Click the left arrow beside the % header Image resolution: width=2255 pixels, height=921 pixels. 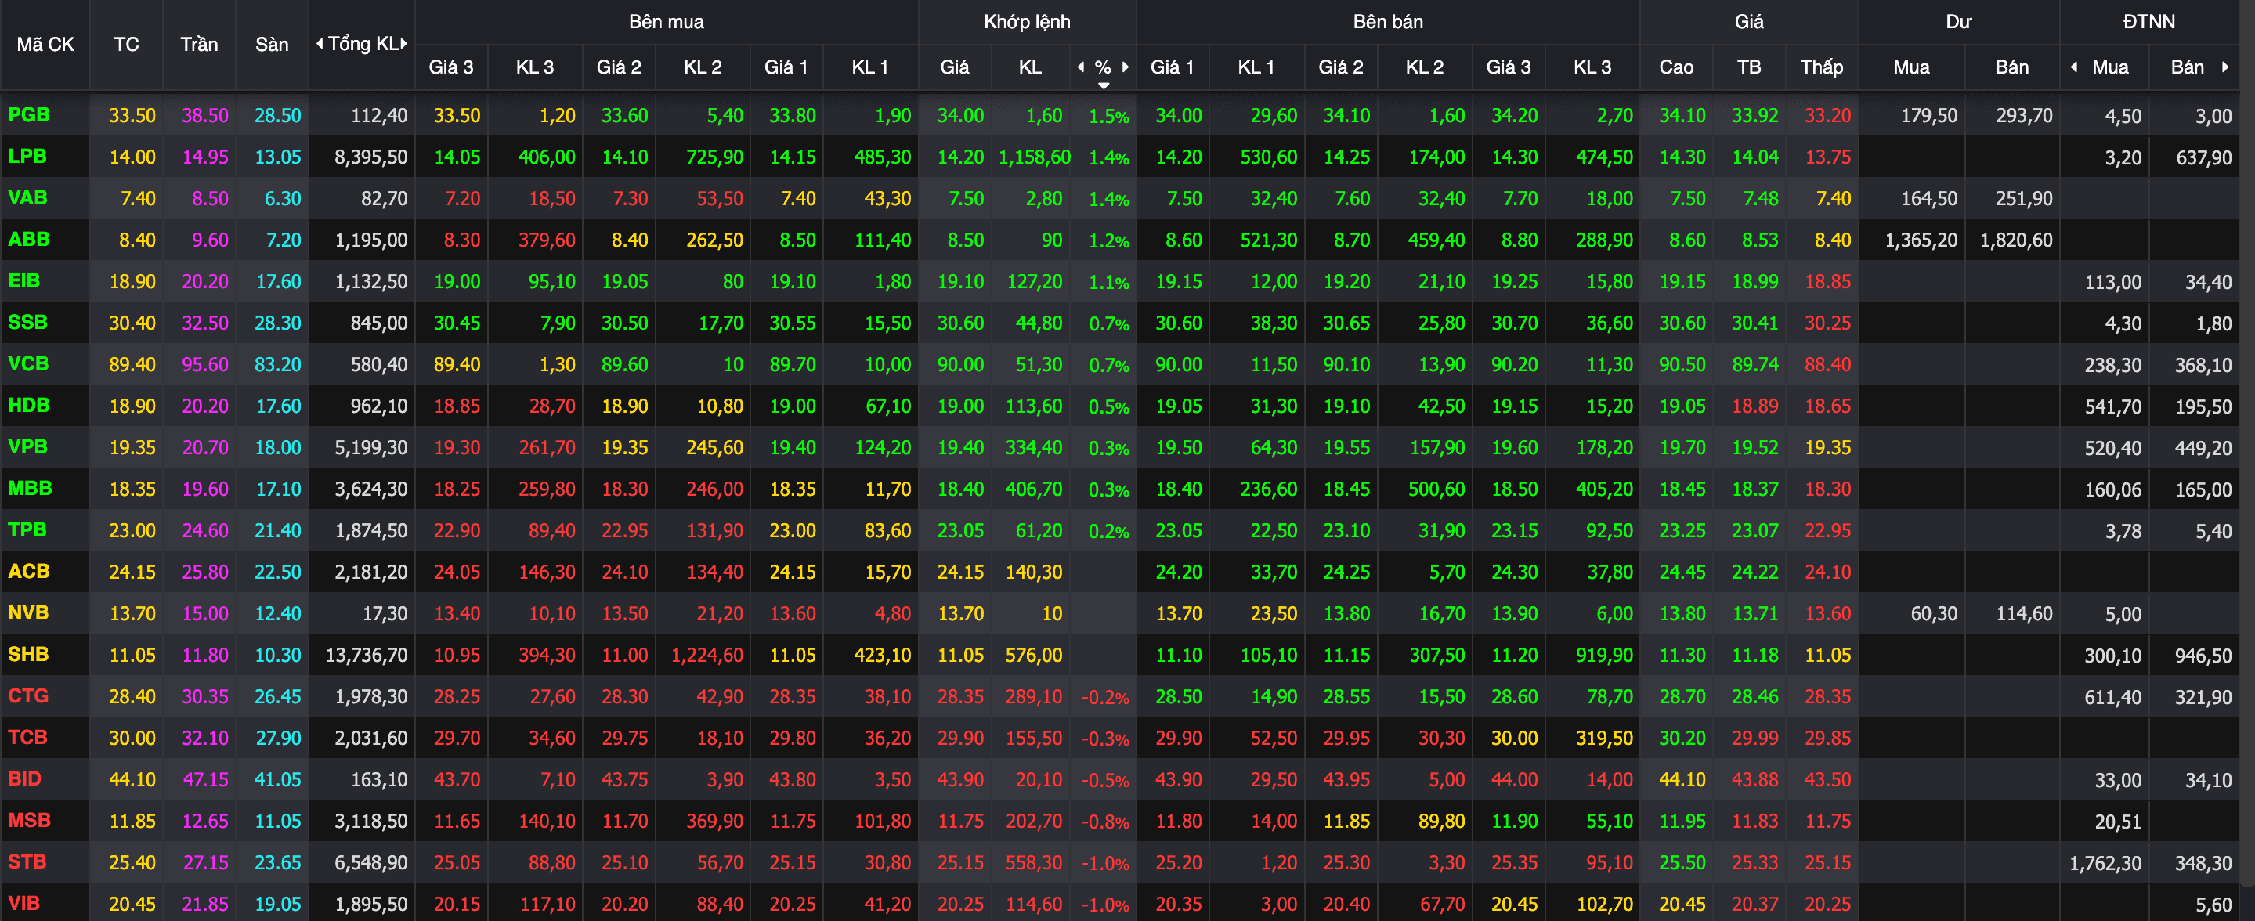coord(1081,67)
